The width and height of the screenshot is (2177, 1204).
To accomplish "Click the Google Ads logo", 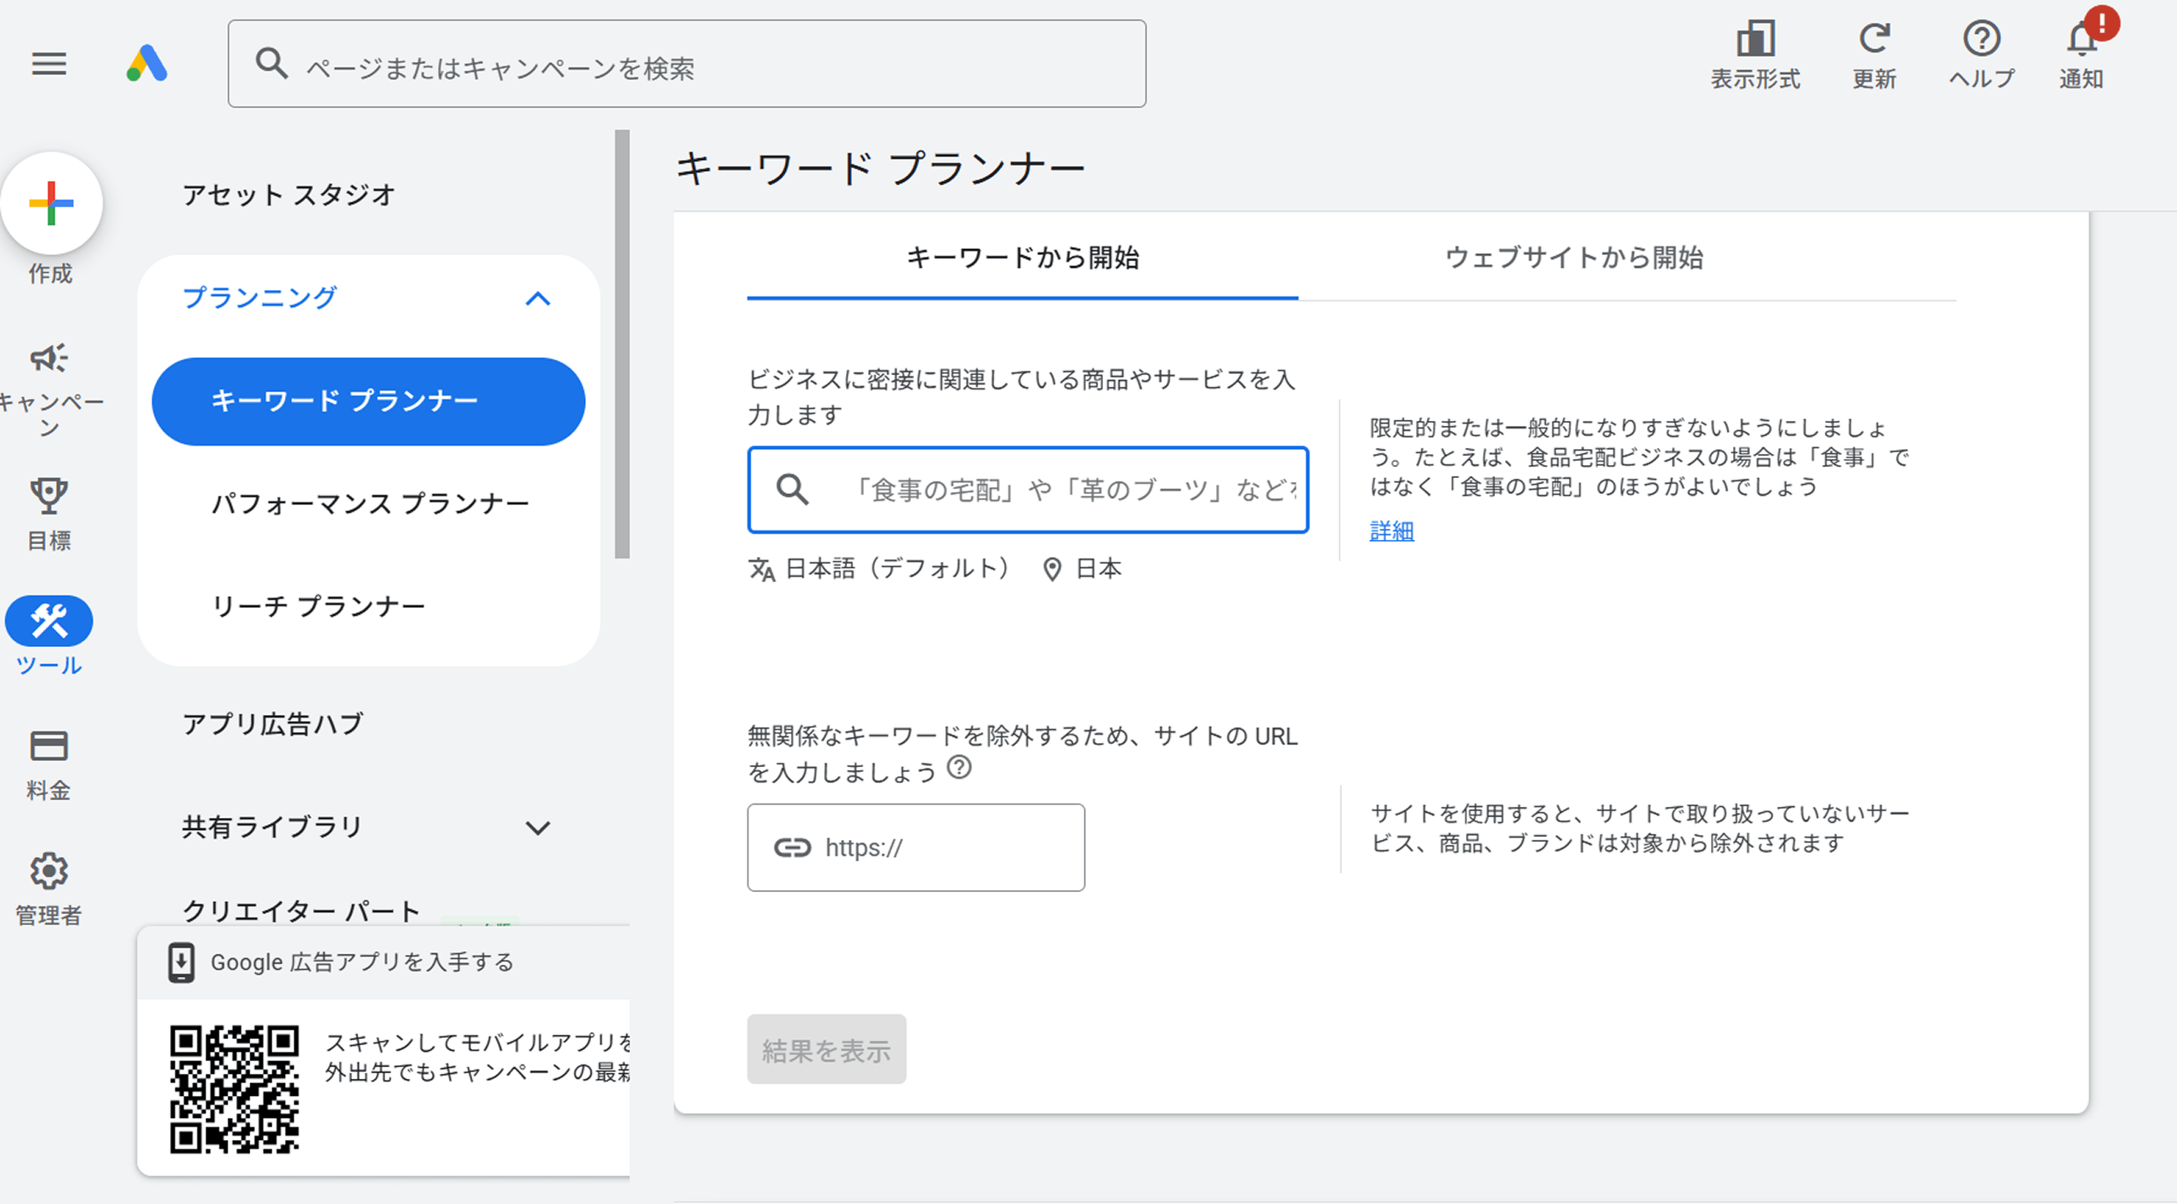I will pyautogui.click(x=147, y=64).
